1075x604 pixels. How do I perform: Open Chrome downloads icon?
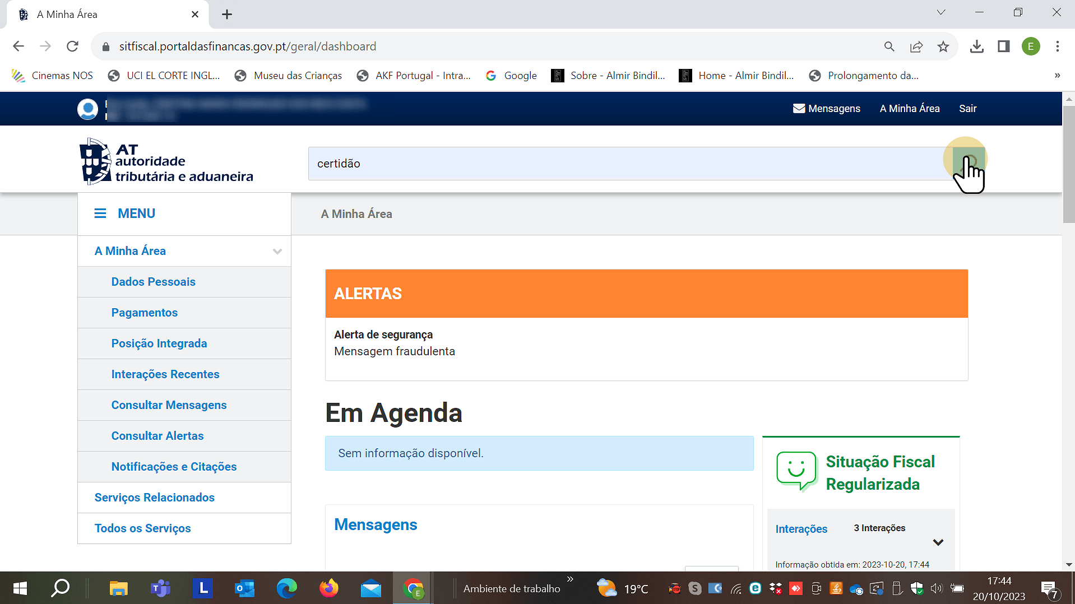pos(976,47)
